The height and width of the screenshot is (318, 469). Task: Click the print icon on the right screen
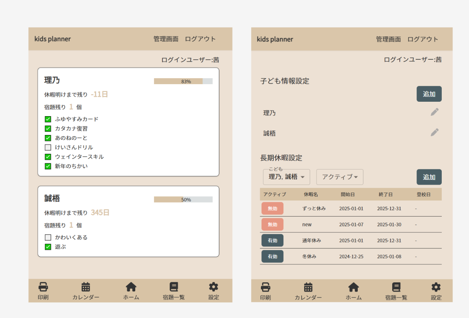coord(265,287)
